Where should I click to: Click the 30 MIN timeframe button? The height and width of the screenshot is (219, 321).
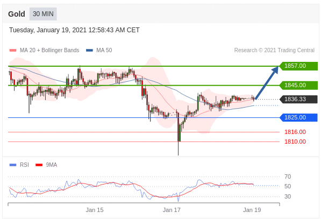[x=43, y=14]
